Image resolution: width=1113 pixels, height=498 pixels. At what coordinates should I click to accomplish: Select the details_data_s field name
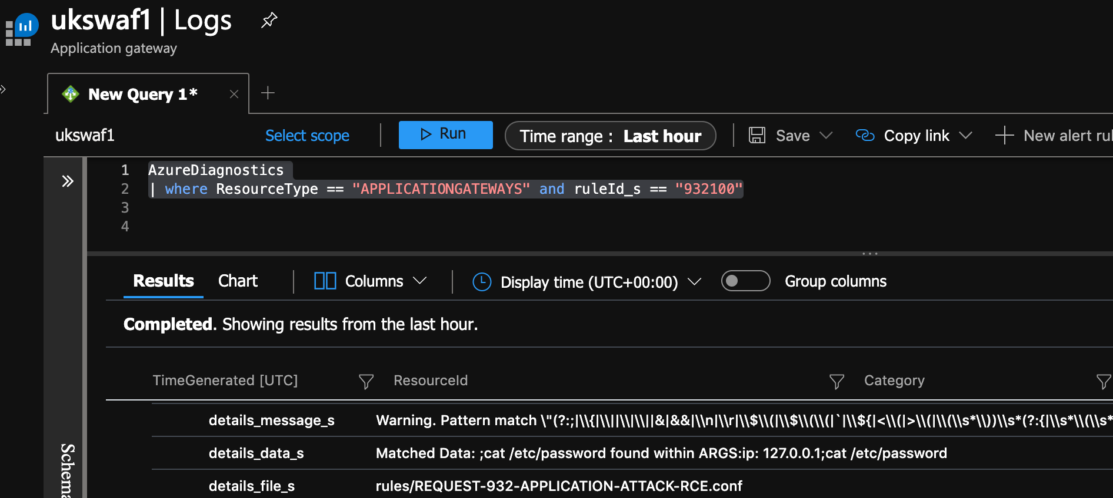pyautogui.click(x=256, y=453)
